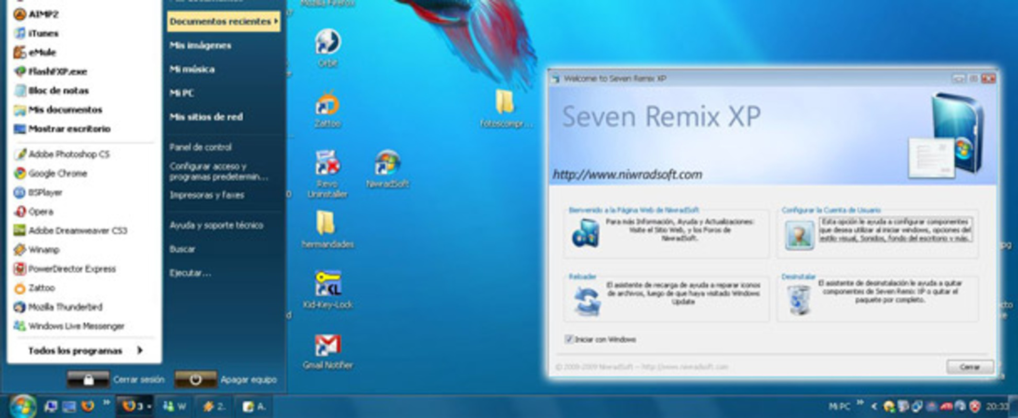Click the Reloader heading link

click(x=583, y=276)
